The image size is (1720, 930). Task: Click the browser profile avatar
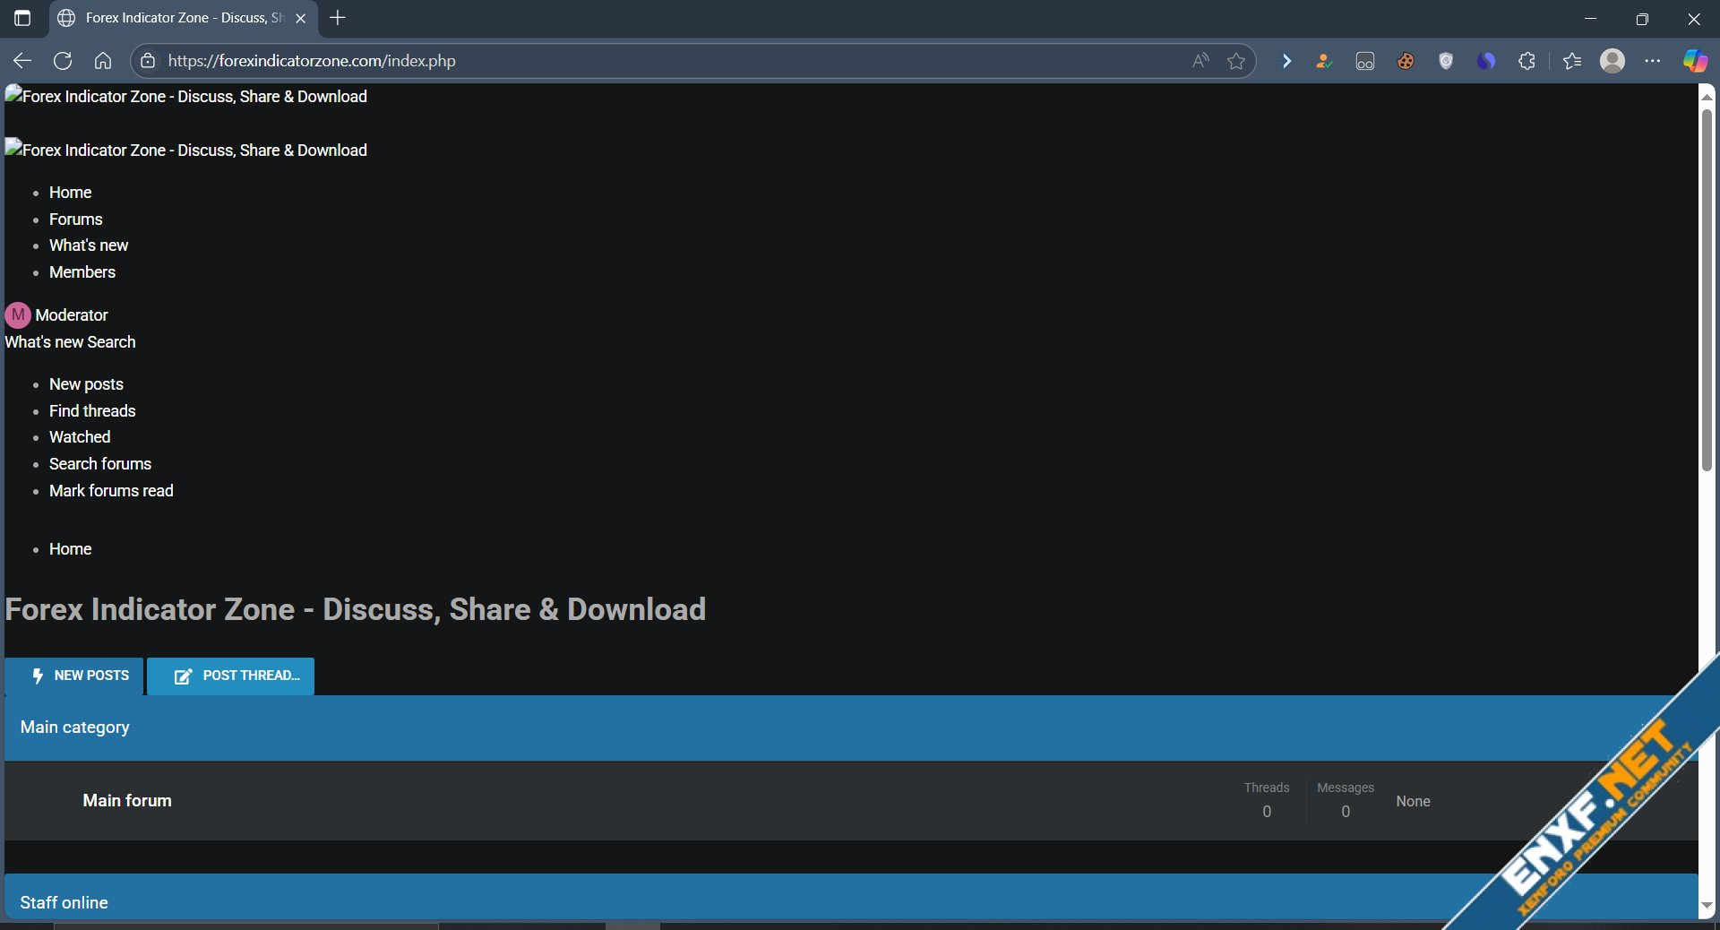(x=1612, y=61)
